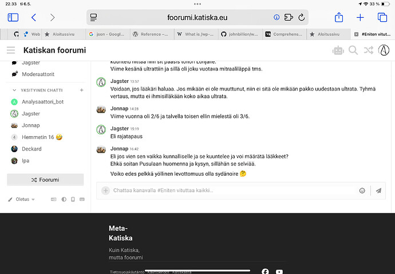The width and height of the screenshot is (395, 274).
Task: Open Jagster's avatar on 13:57 message
Action: (x=101, y=82)
